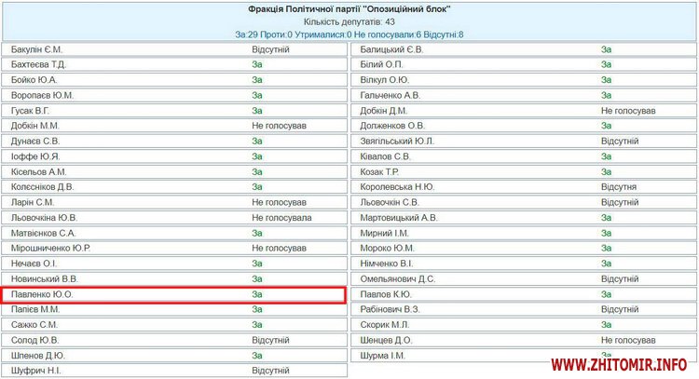This screenshot has width=699, height=379.
Task: Click on Добкін Д.М. name cell
Action: [x=386, y=111]
